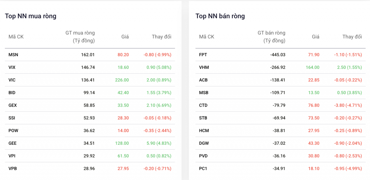
Task: Click 'GT mua ròng (Tỷ đồng)' column header
Action: tap(80, 37)
